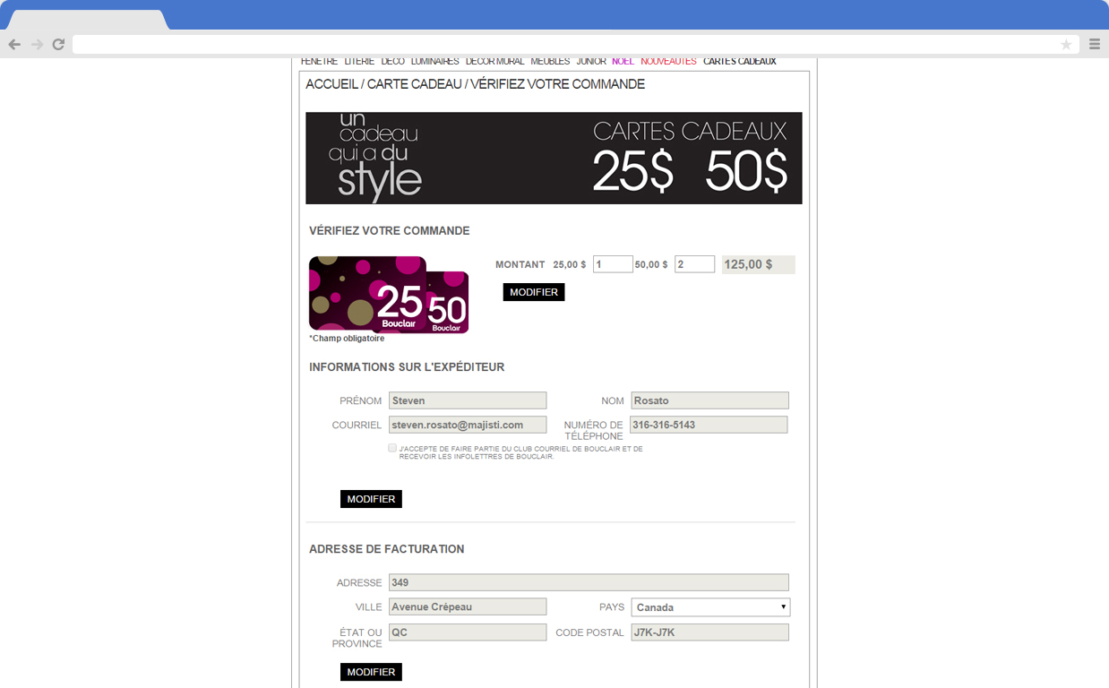Select CARTES CADEAUX in the navigation menu
This screenshot has height=688, width=1109.
pos(739,61)
